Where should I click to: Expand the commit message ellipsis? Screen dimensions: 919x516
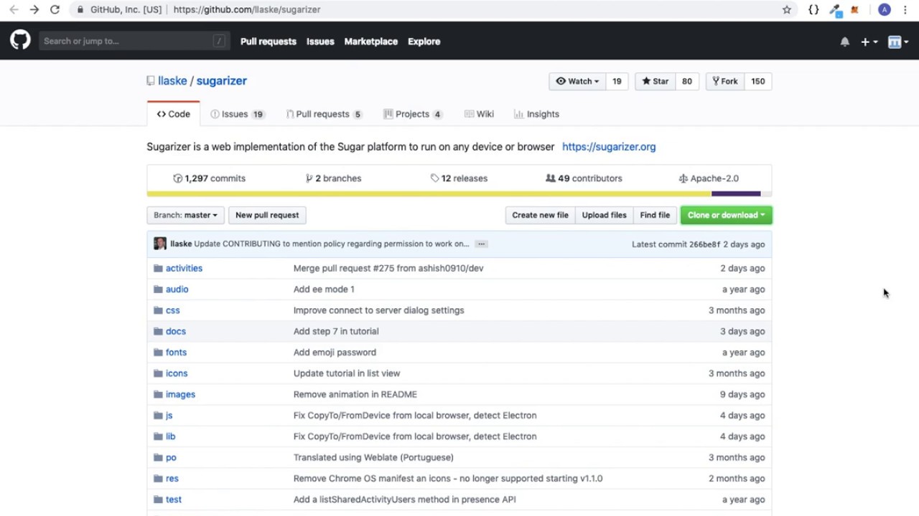(481, 244)
